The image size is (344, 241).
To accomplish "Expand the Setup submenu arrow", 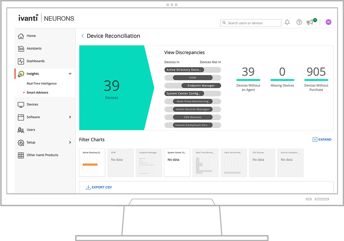I will (70, 142).
